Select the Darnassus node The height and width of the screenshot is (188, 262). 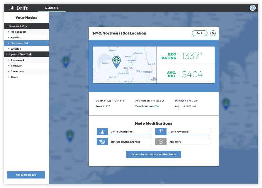pos(27,71)
